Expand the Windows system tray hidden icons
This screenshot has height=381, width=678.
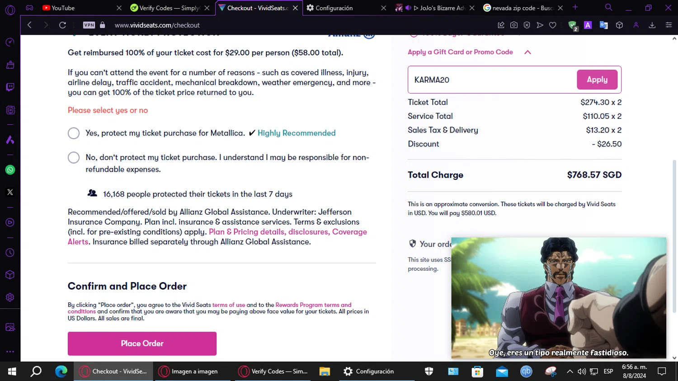tap(570, 372)
